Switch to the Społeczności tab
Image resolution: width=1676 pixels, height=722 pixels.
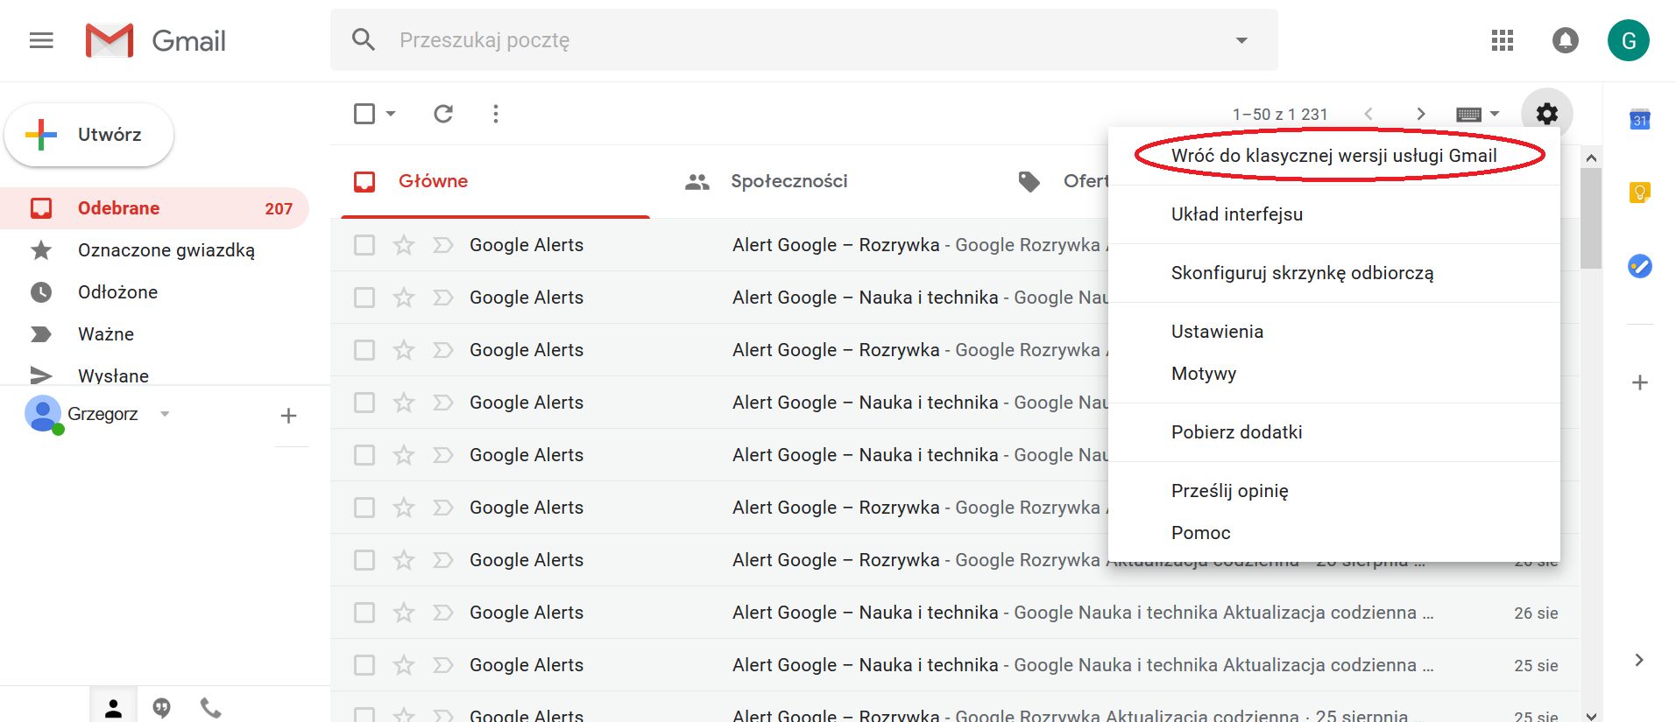[788, 181]
